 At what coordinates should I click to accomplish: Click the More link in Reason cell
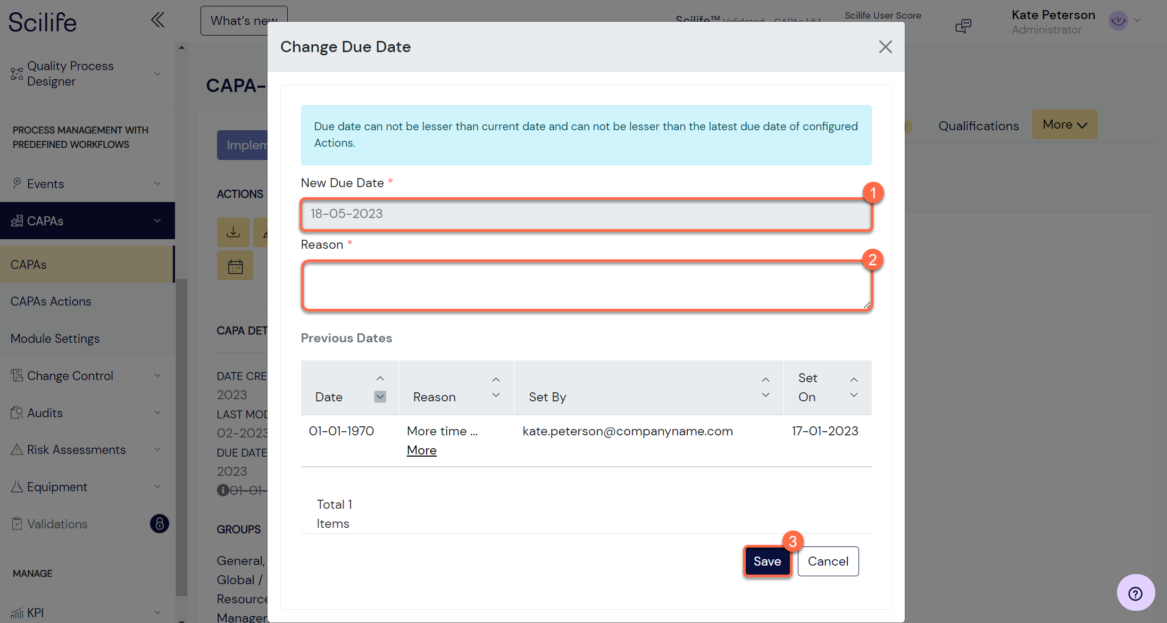tap(421, 450)
